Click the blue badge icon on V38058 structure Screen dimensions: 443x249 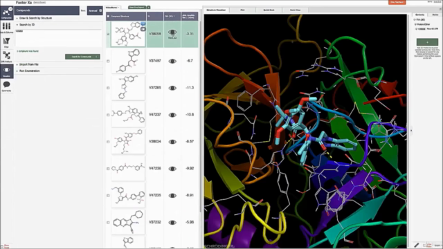(x=143, y=24)
